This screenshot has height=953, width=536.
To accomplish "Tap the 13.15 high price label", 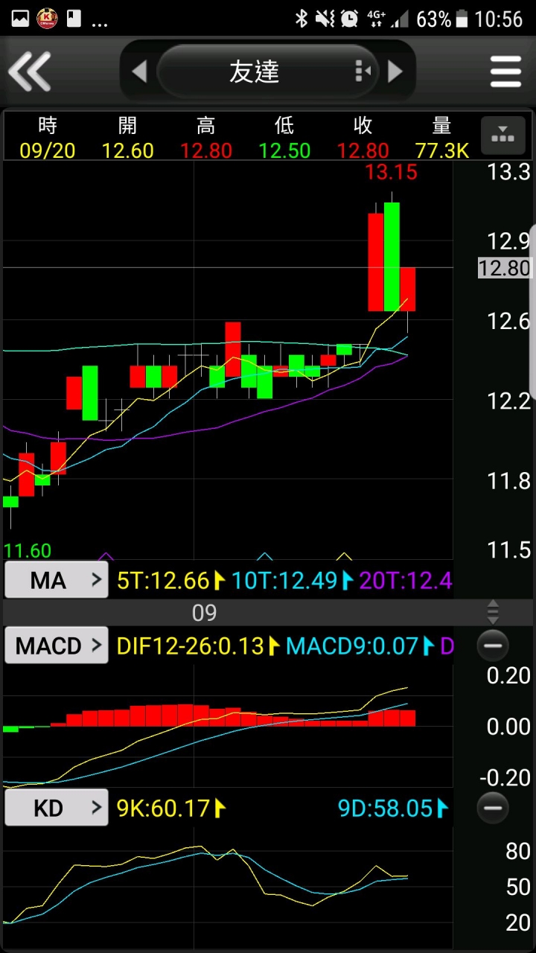I will (391, 173).
